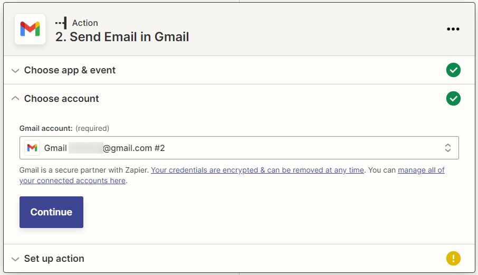The image size is (478, 275).
Task: Open the credentials are encrypted link
Action: click(257, 170)
